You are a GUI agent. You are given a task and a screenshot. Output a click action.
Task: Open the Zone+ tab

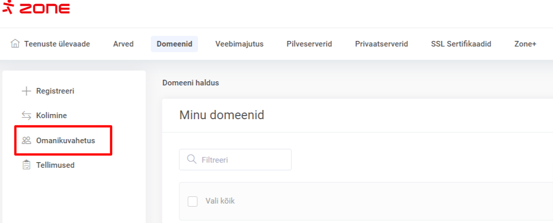tap(525, 44)
